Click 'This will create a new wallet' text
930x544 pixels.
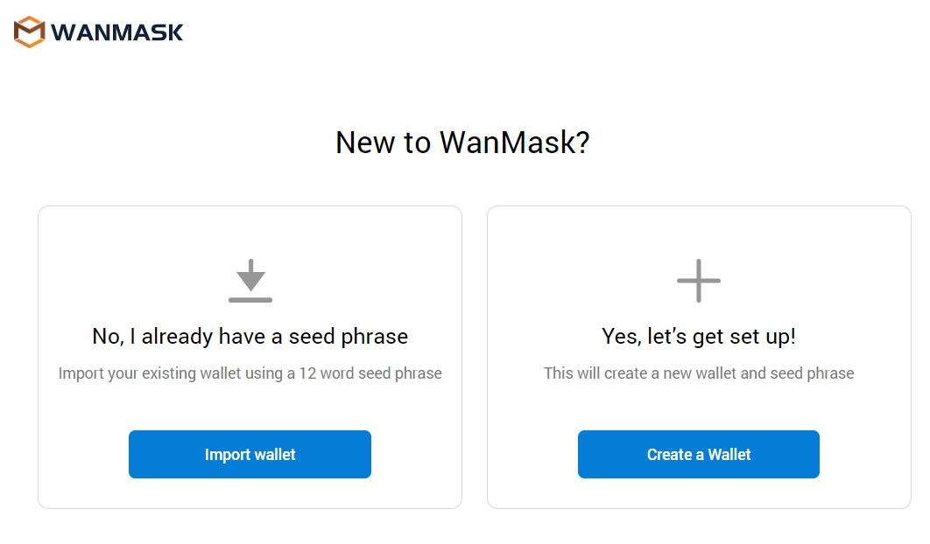tap(699, 373)
